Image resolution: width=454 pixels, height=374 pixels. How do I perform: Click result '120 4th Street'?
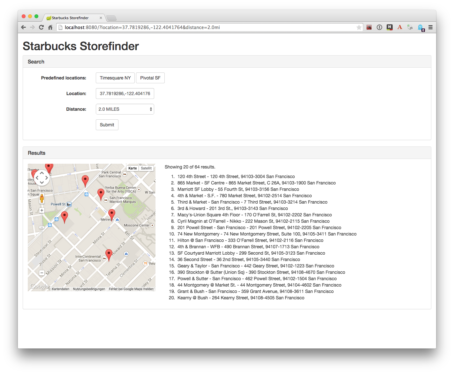tap(236, 176)
